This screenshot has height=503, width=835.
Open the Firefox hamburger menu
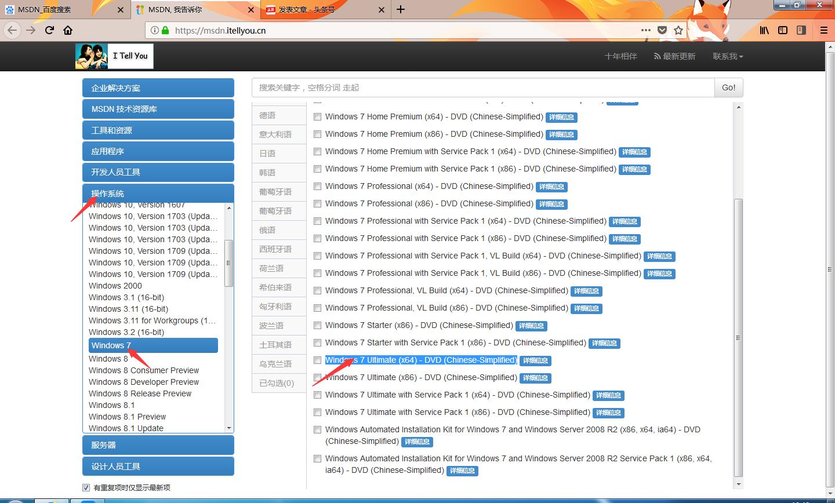coord(823,30)
